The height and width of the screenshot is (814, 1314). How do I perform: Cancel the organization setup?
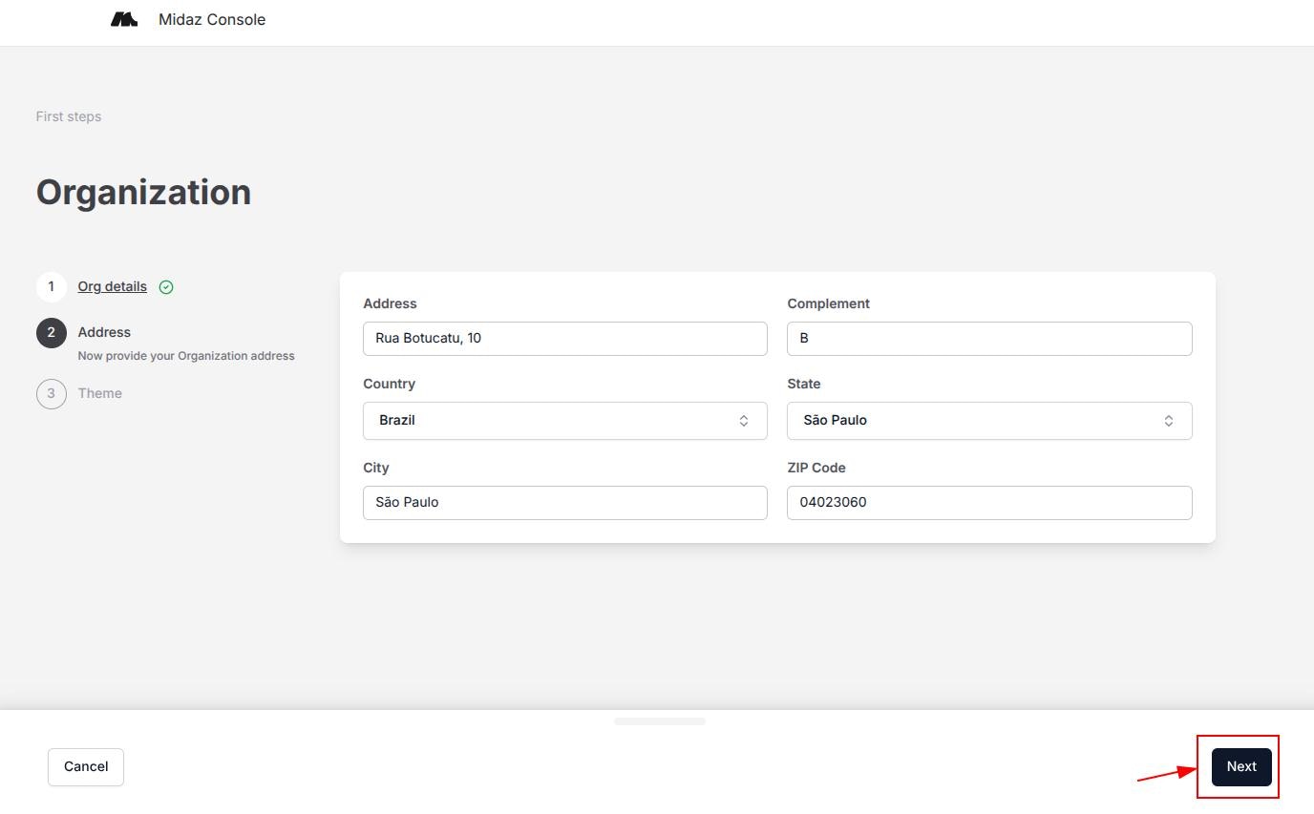pyautogui.click(x=86, y=767)
